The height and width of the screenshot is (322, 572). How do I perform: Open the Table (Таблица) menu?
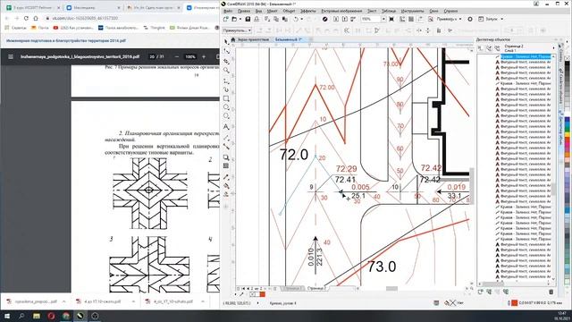point(389,11)
